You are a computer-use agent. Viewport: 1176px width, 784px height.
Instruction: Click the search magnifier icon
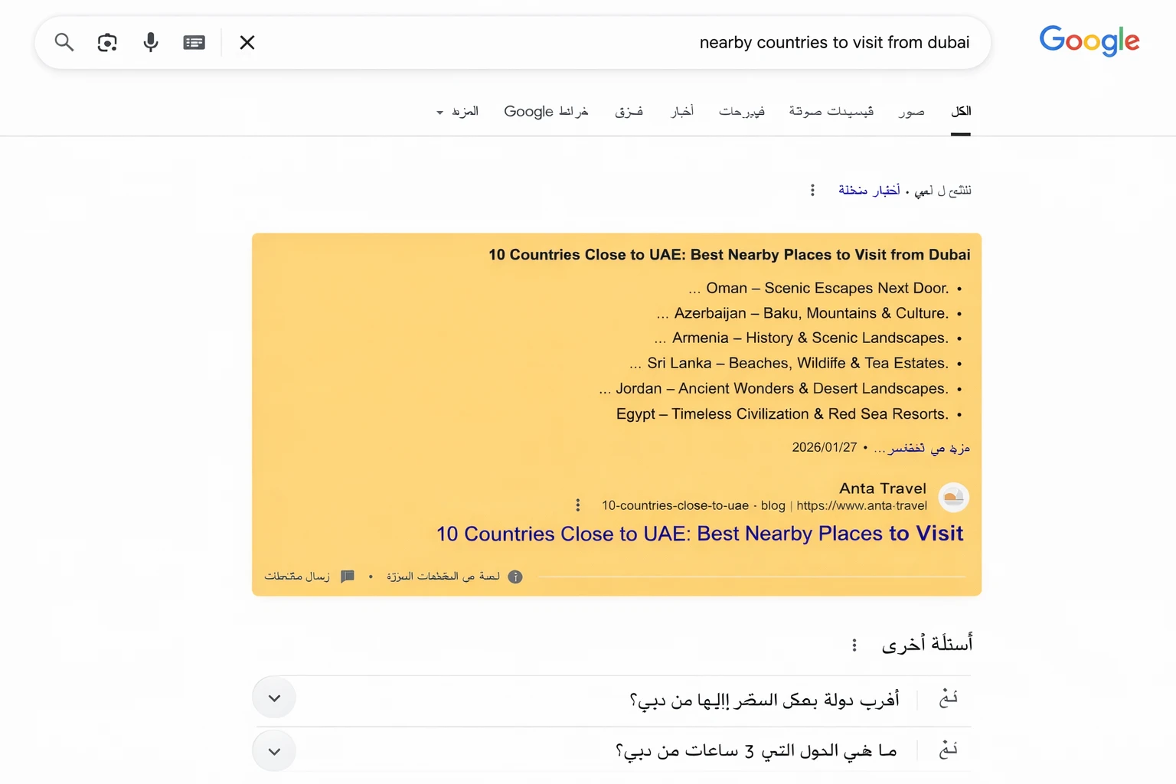coord(64,42)
